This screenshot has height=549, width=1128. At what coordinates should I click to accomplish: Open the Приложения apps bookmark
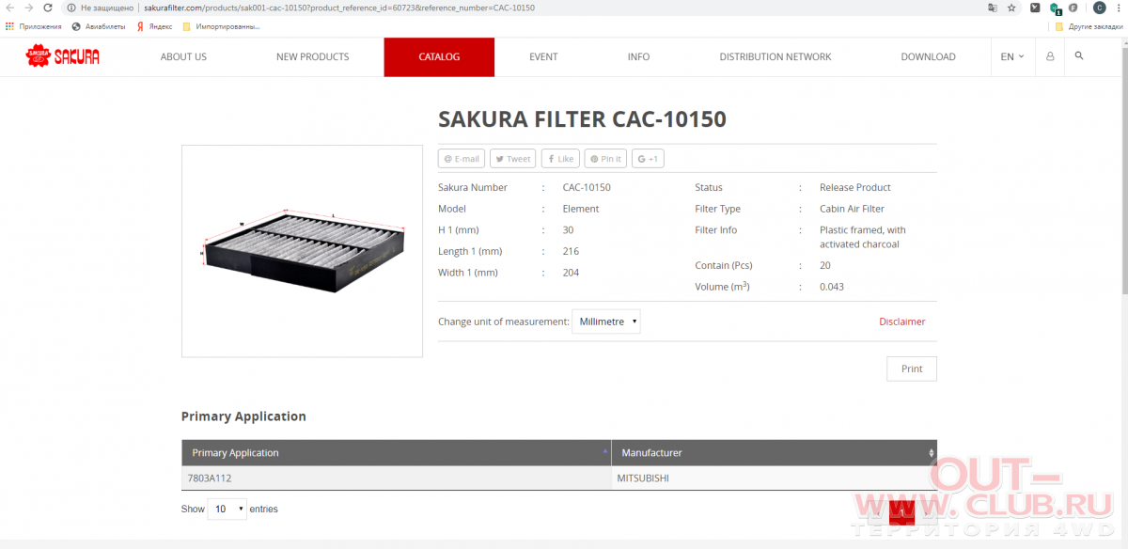[x=34, y=26]
